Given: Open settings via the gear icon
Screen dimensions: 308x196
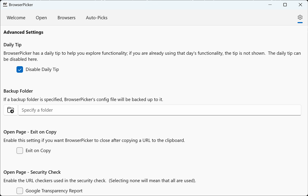Looking at the screenshot, I should tap(300, 17).
